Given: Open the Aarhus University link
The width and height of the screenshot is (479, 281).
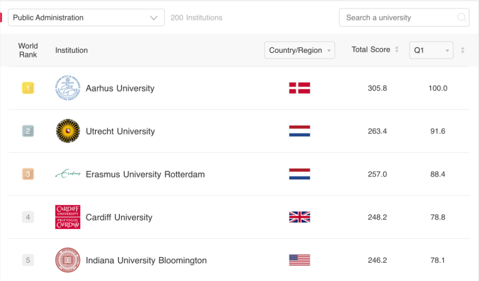Looking at the screenshot, I should pos(120,89).
